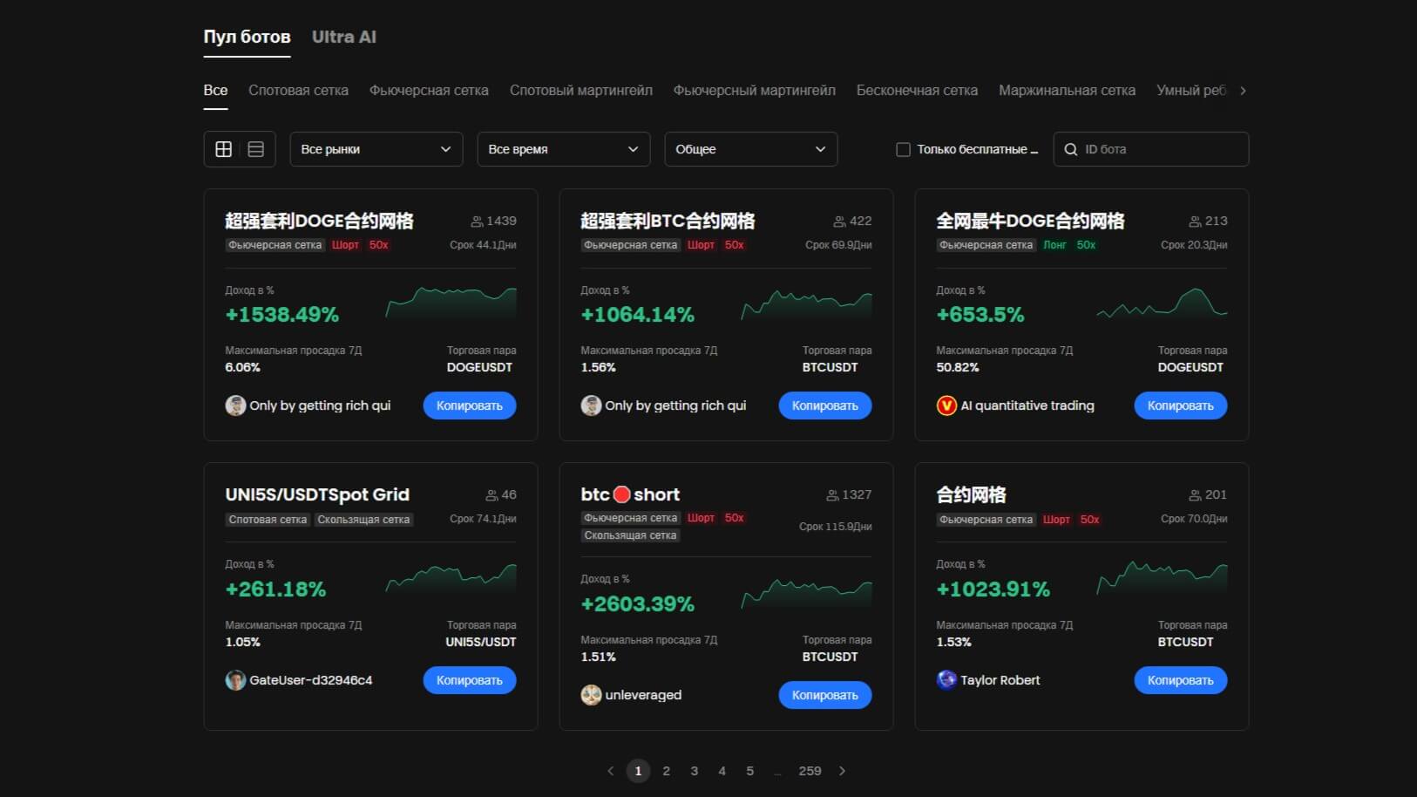This screenshot has height=797, width=1417.
Task: Go to previous page arrow
Action: coord(610,771)
